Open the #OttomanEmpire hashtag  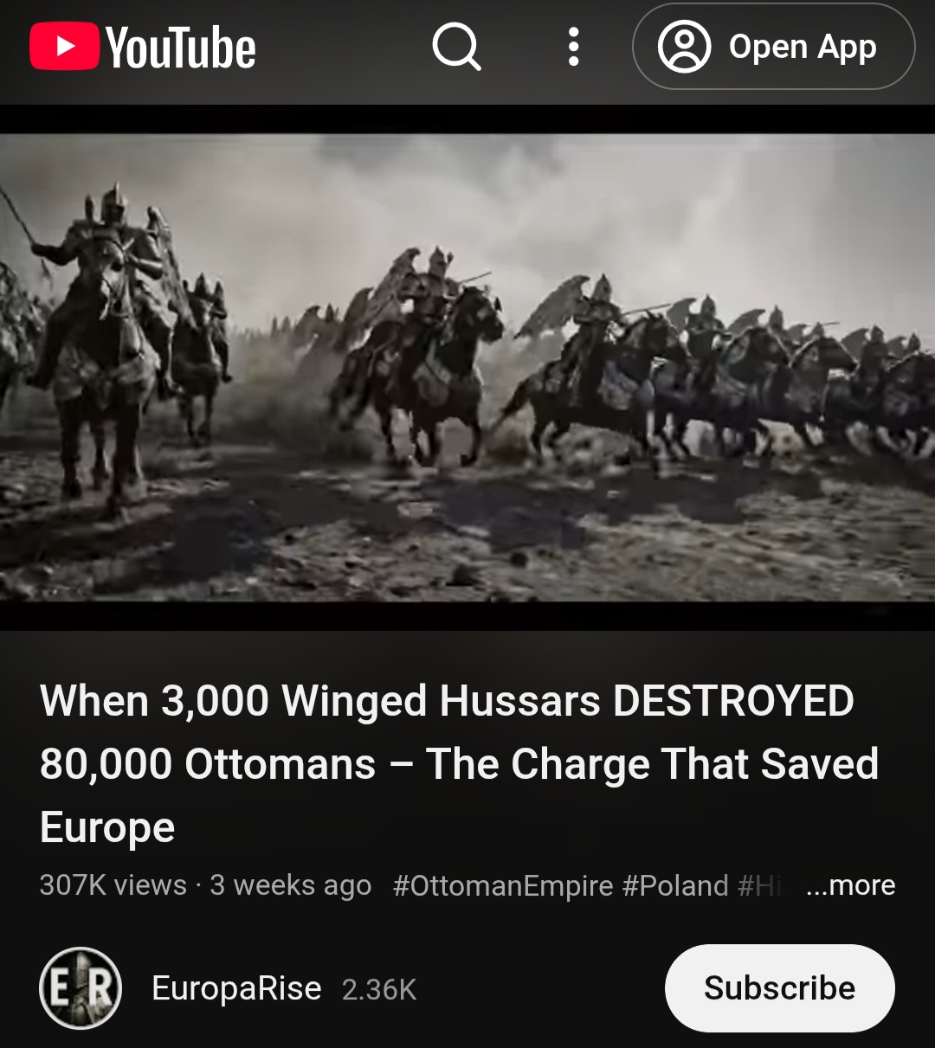[503, 885]
